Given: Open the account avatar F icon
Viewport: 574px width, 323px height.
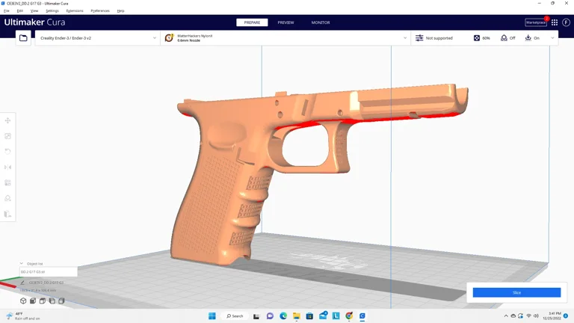Looking at the screenshot, I should tap(566, 22).
